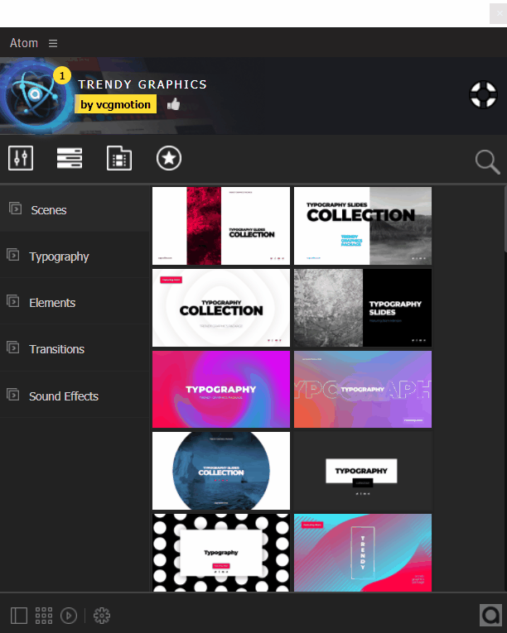Open the film strip document icon
The image size is (507, 633).
[119, 158]
